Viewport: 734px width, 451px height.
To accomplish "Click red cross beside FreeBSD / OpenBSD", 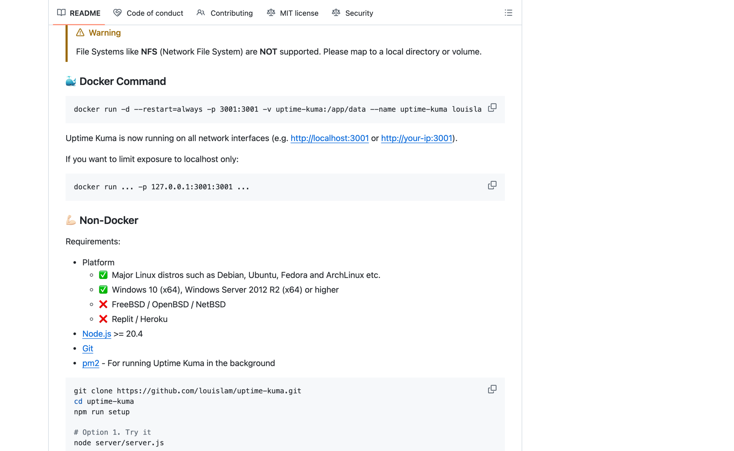I will click(103, 304).
